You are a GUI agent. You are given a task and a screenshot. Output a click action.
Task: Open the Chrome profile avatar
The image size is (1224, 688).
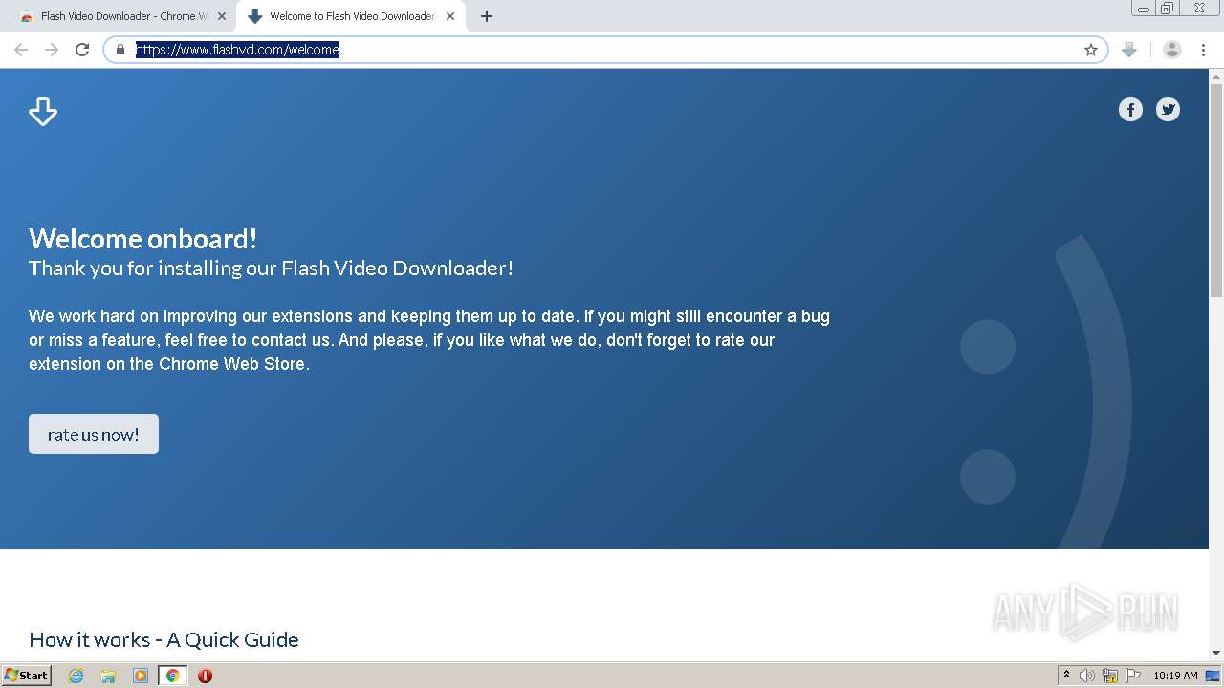pos(1171,50)
